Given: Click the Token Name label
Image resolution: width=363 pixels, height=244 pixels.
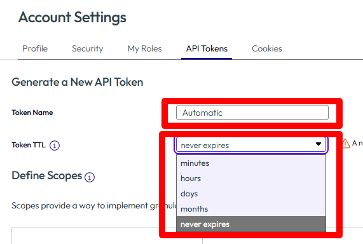Looking at the screenshot, I should [x=32, y=112].
